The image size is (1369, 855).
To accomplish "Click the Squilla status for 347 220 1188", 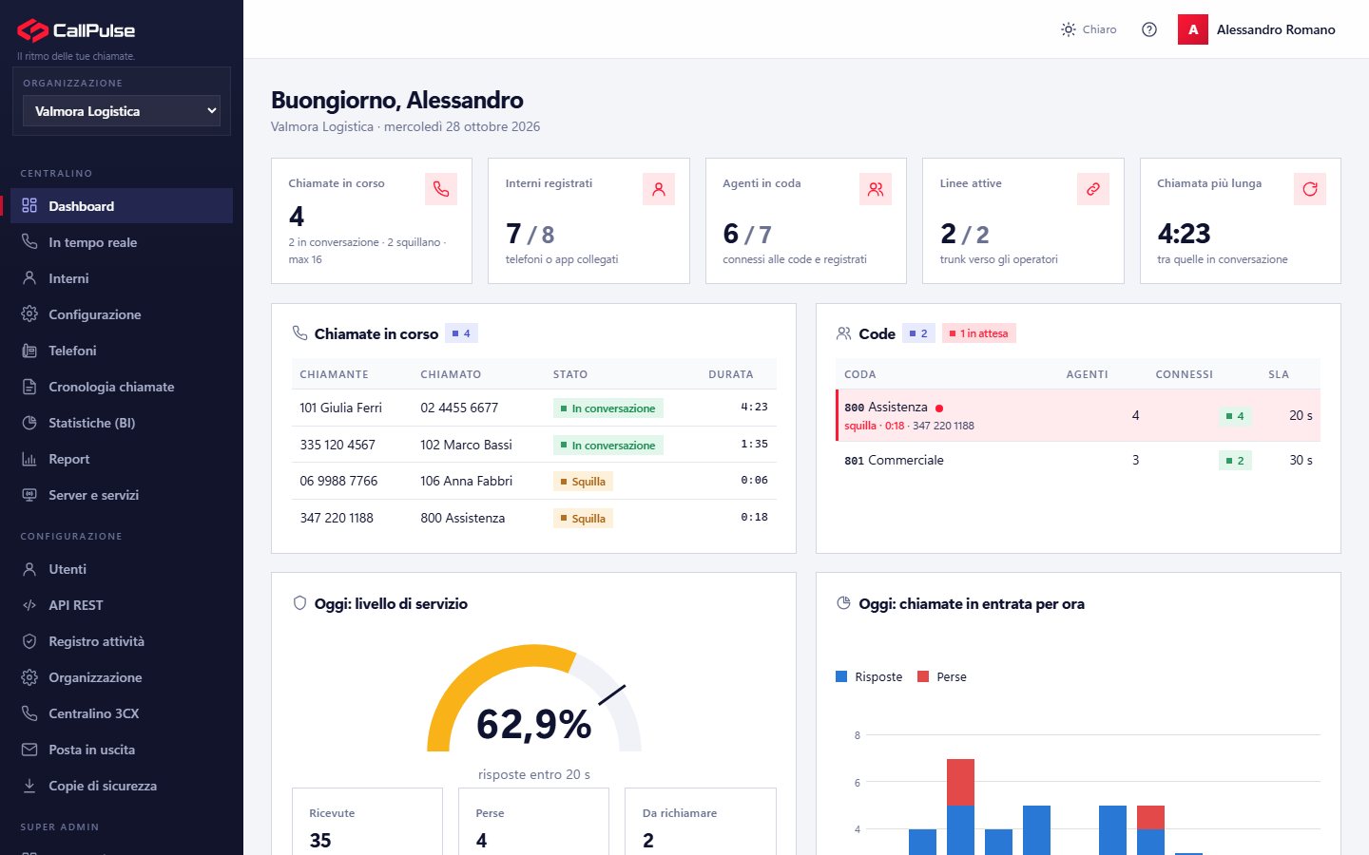I will (583, 518).
